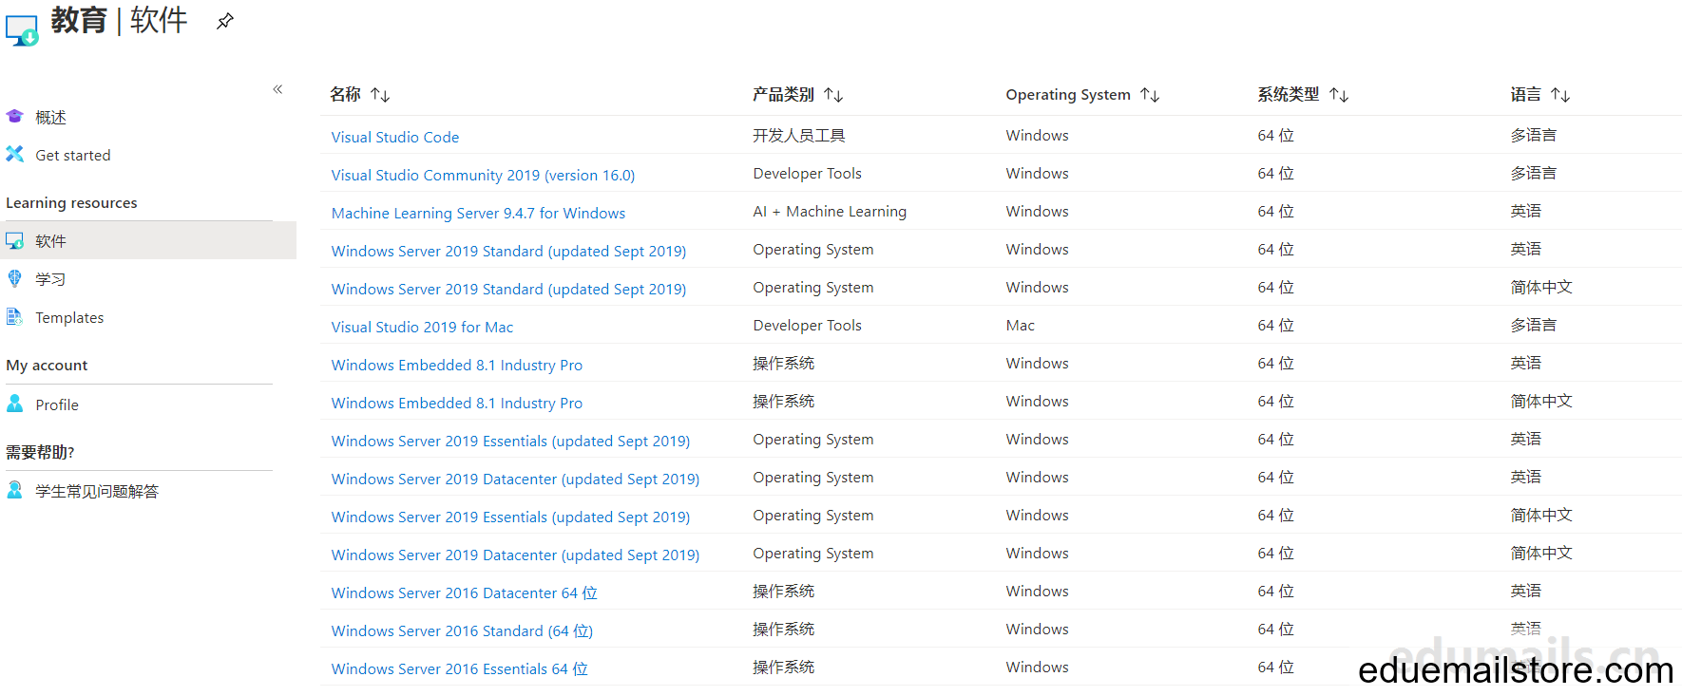Open Windows Server 2016 Datacenter 64 位 link
This screenshot has width=1682, height=696.
[464, 593]
